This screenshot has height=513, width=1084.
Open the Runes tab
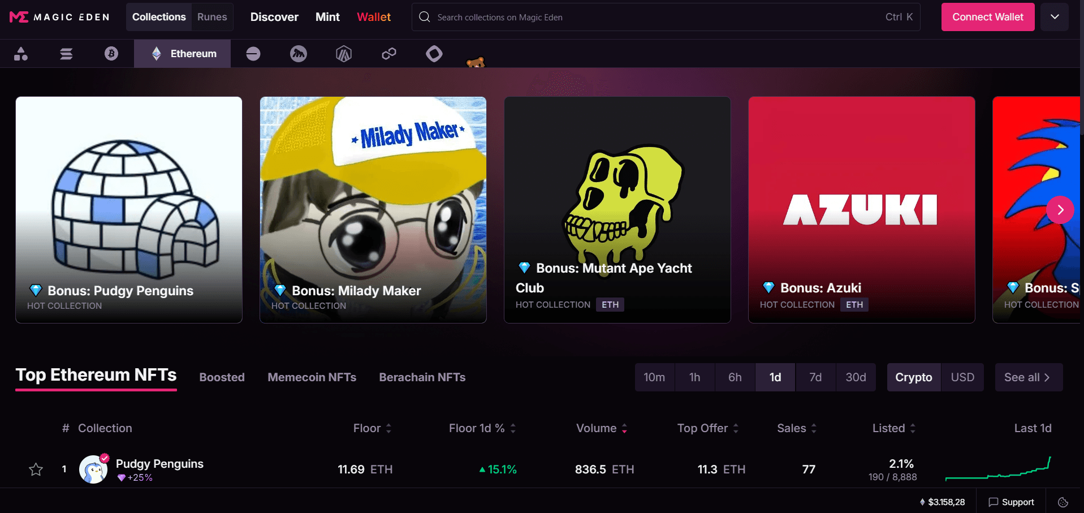coord(212,17)
